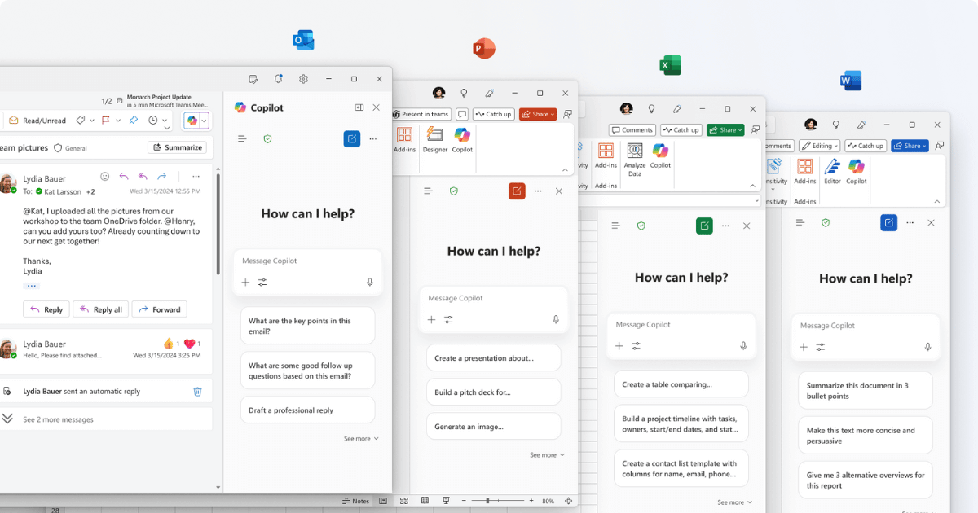This screenshot has width=978, height=513.
Task: Click Catch up in PowerPoint
Action: pos(493,114)
